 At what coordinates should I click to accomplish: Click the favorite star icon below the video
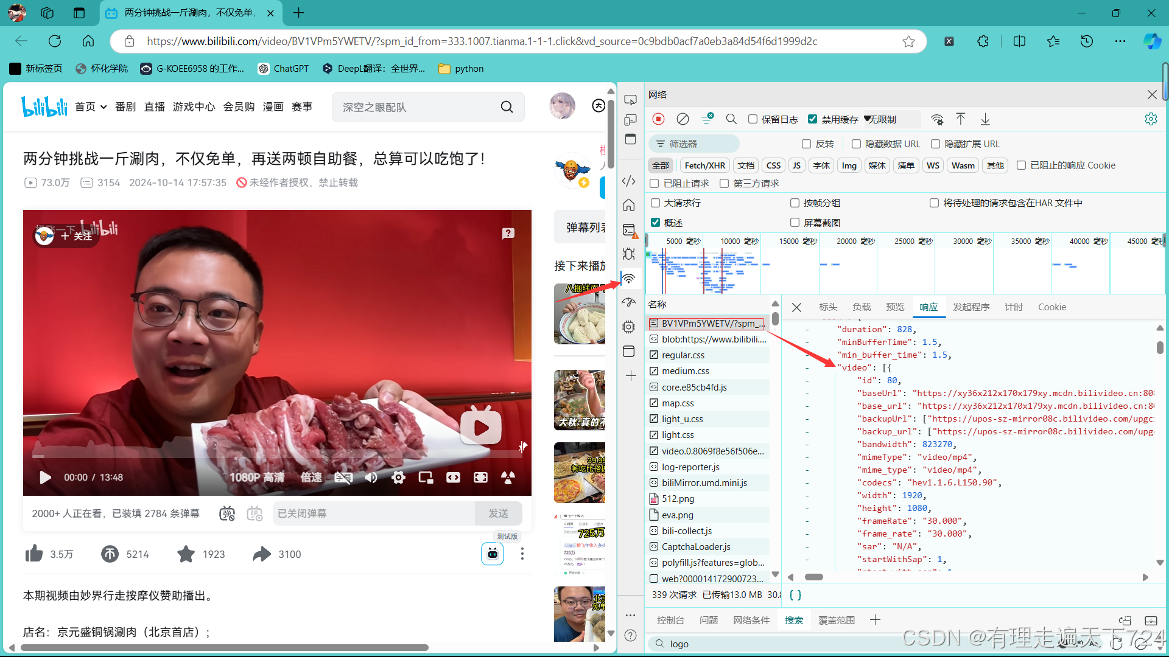(186, 554)
